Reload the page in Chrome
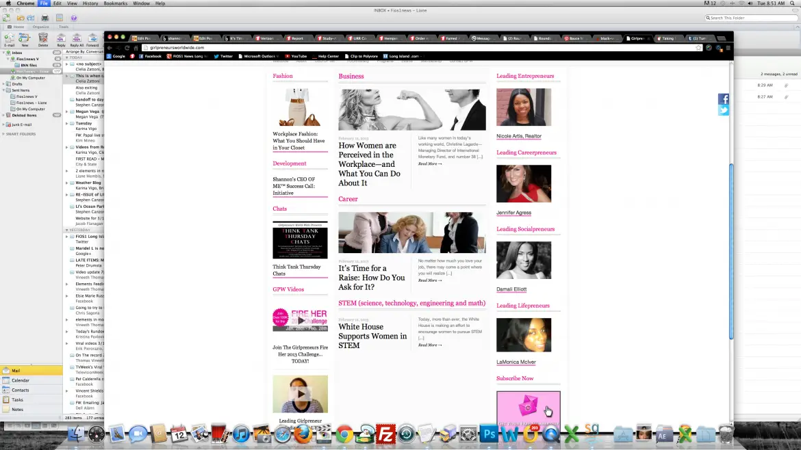 (x=127, y=47)
